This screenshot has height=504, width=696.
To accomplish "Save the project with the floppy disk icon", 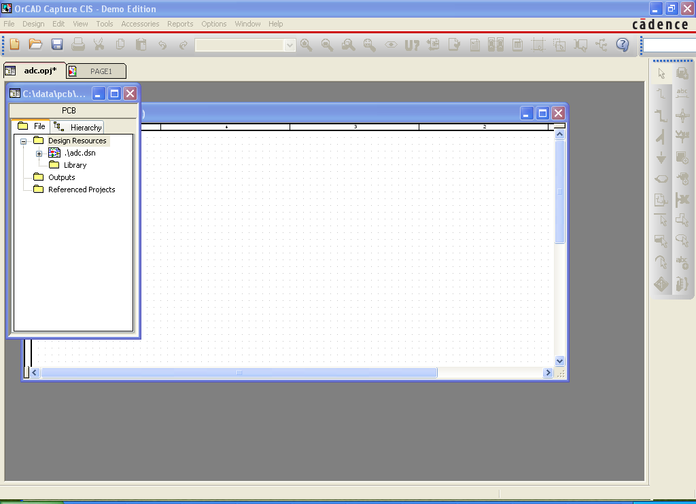I will 57,44.
